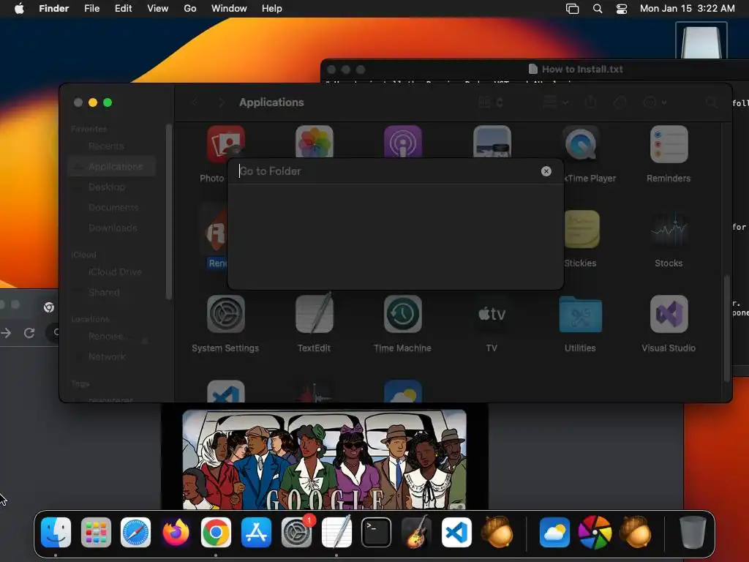Open the Go menu

(x=190, y=9)
